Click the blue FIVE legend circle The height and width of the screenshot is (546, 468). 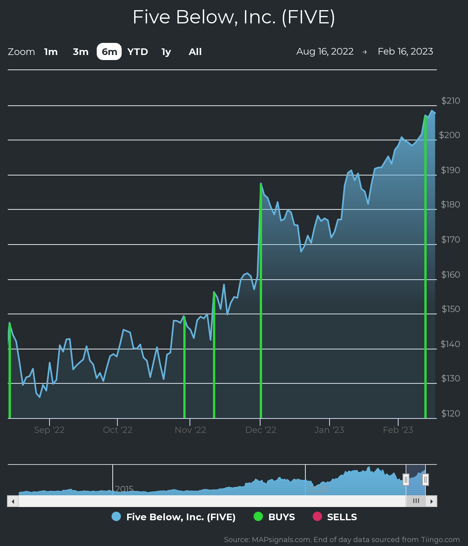point(116,516)
